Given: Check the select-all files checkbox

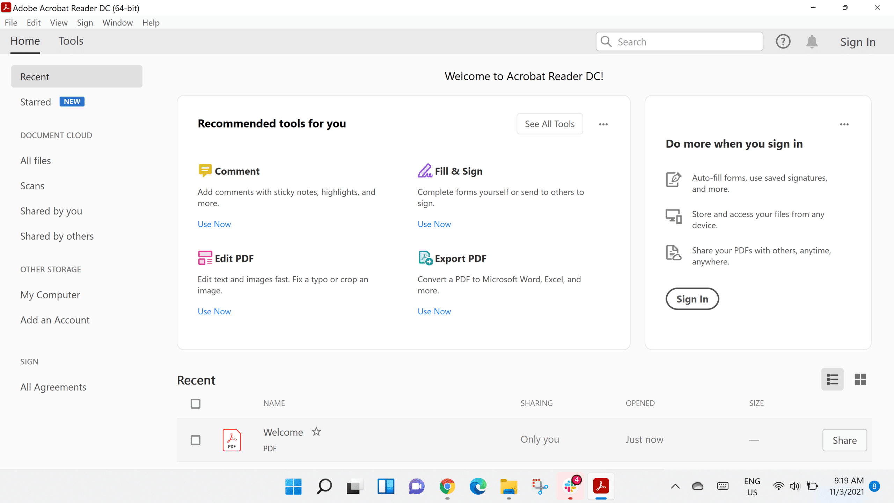Looking at the screenshot, I should pyautogui.click(x=196, y=404).
